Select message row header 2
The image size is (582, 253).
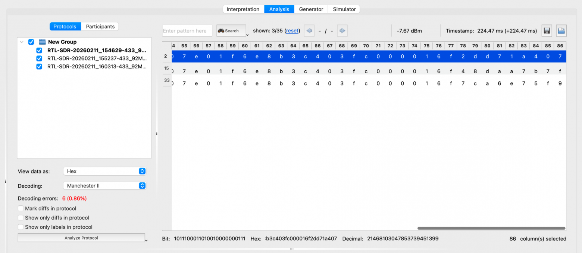click(x=166, y=56)
